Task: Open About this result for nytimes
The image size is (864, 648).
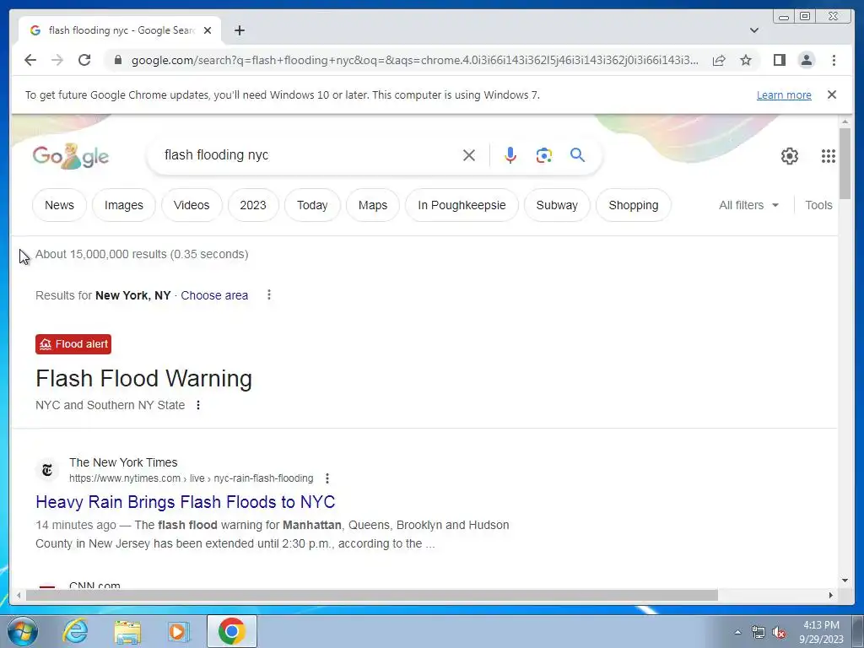Action: click(327, 478)
